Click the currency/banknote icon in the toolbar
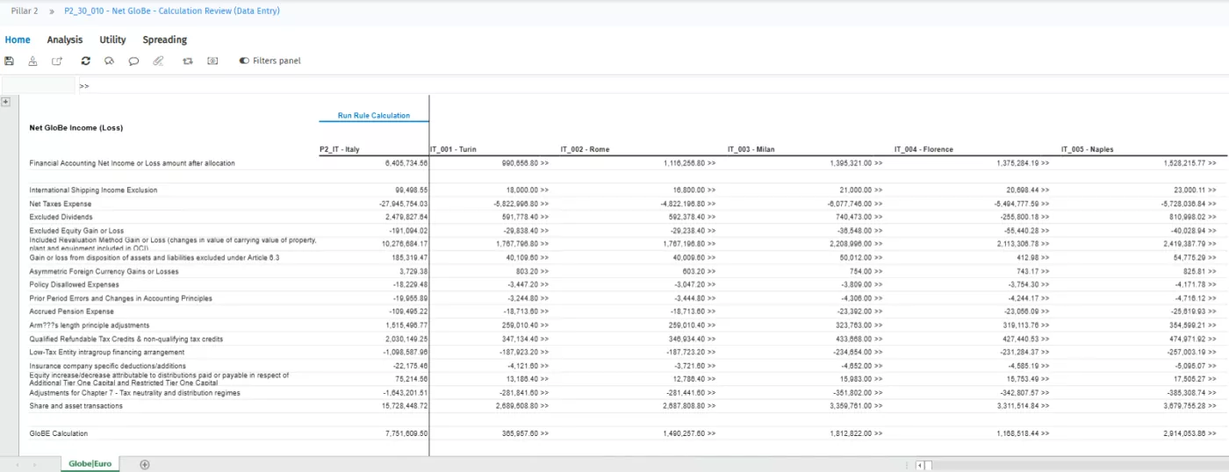The width and height of the screenshot is (1229, 472). [x=212, y=61]
